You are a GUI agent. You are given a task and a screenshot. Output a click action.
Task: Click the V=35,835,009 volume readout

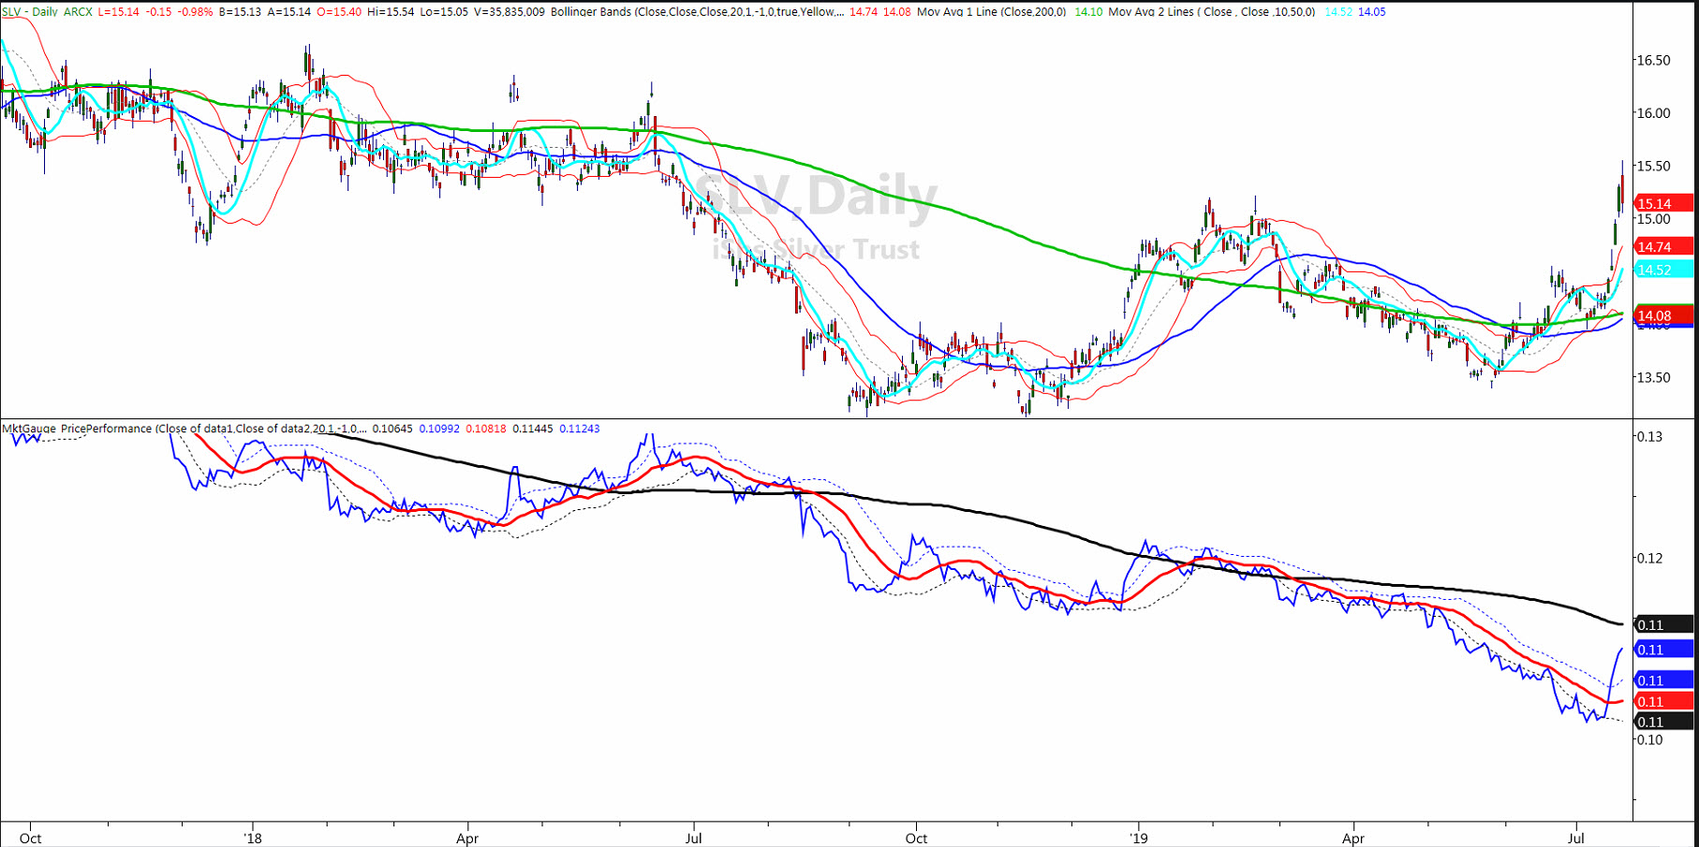point(508,12)
